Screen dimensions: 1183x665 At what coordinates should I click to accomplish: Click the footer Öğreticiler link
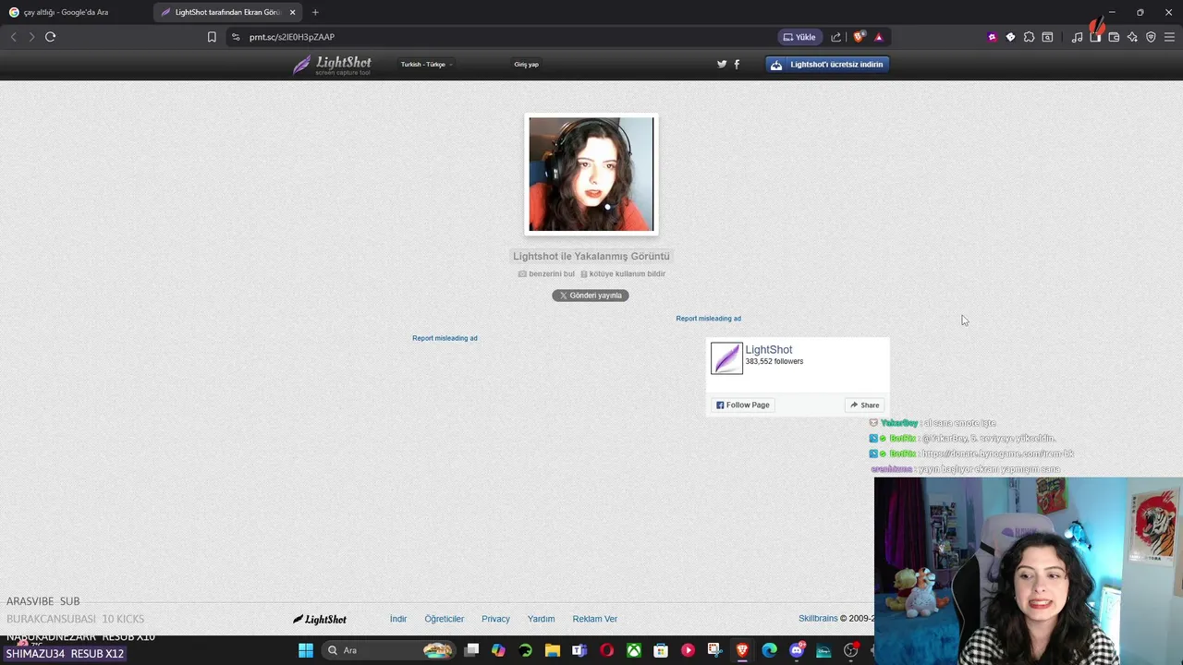pos(444,619)
